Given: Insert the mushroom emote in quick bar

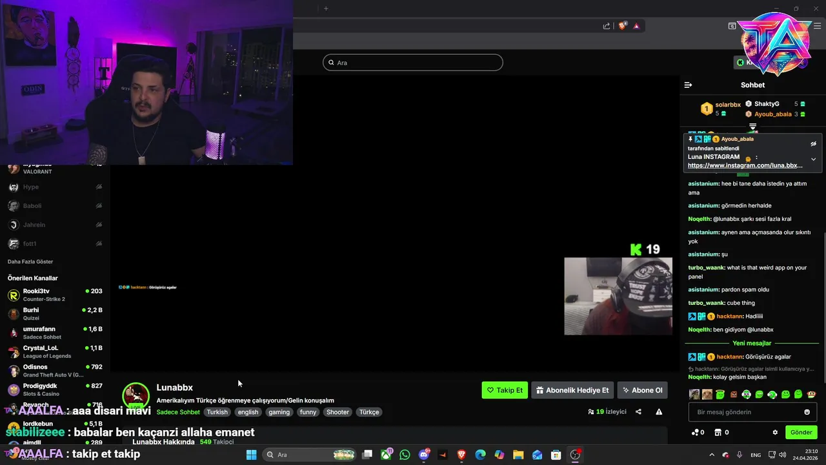Looking at the screenshot, I should click(x=811, y=394).
